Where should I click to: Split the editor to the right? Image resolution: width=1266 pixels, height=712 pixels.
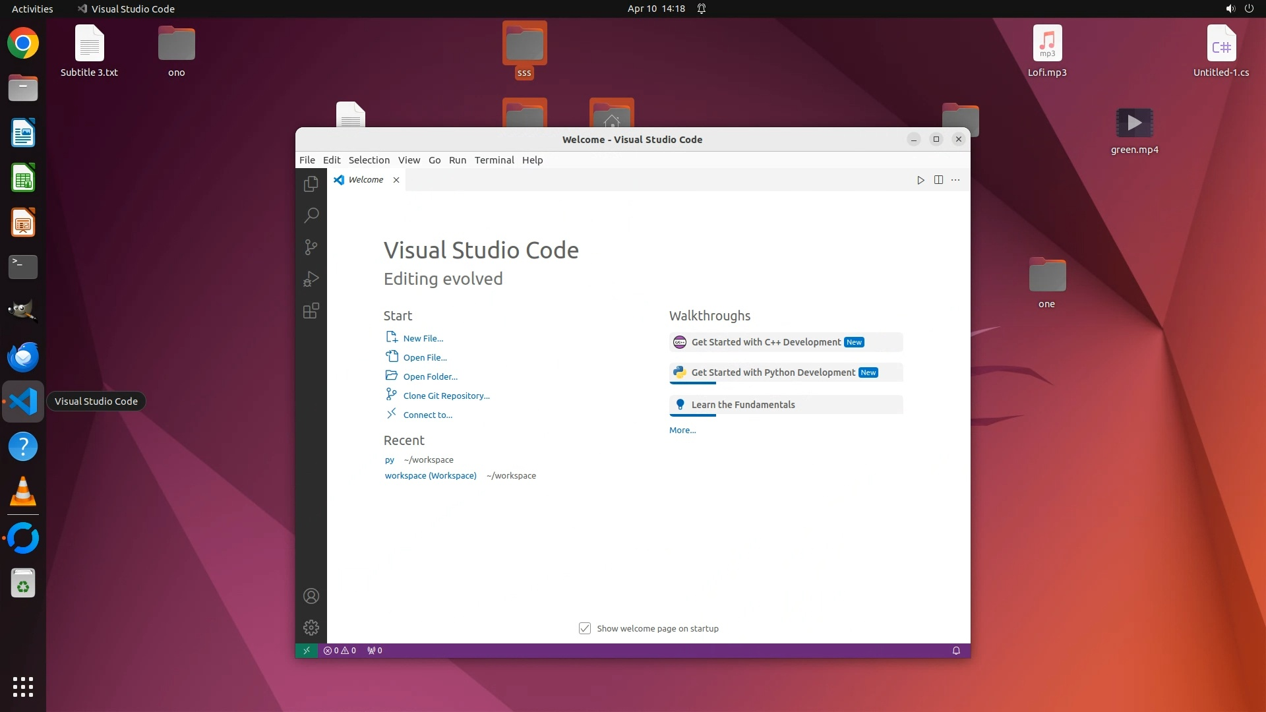[938, 180]
